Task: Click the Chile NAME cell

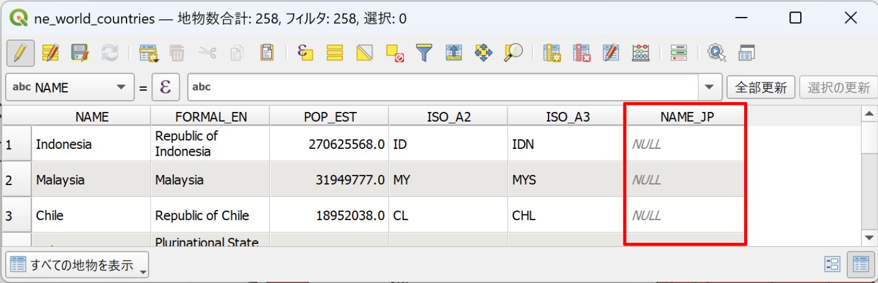Action: (91, 216)
